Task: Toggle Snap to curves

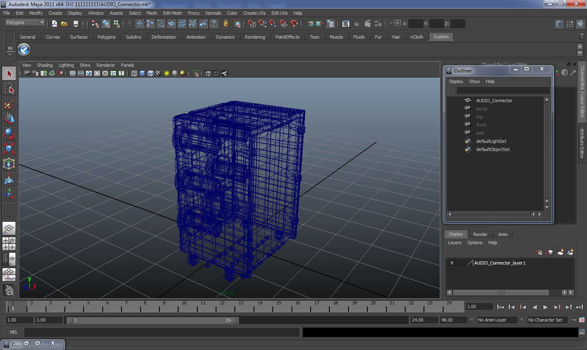Action: pos(263,24)
